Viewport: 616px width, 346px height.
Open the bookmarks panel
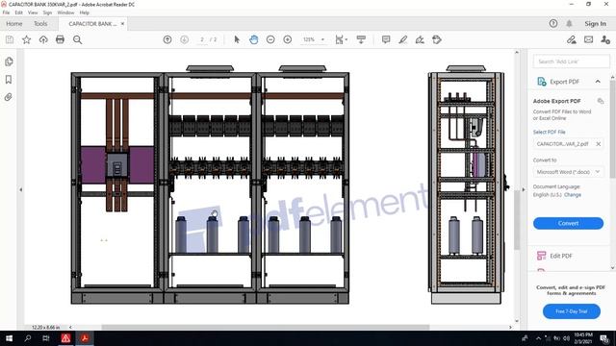(9, 79)
